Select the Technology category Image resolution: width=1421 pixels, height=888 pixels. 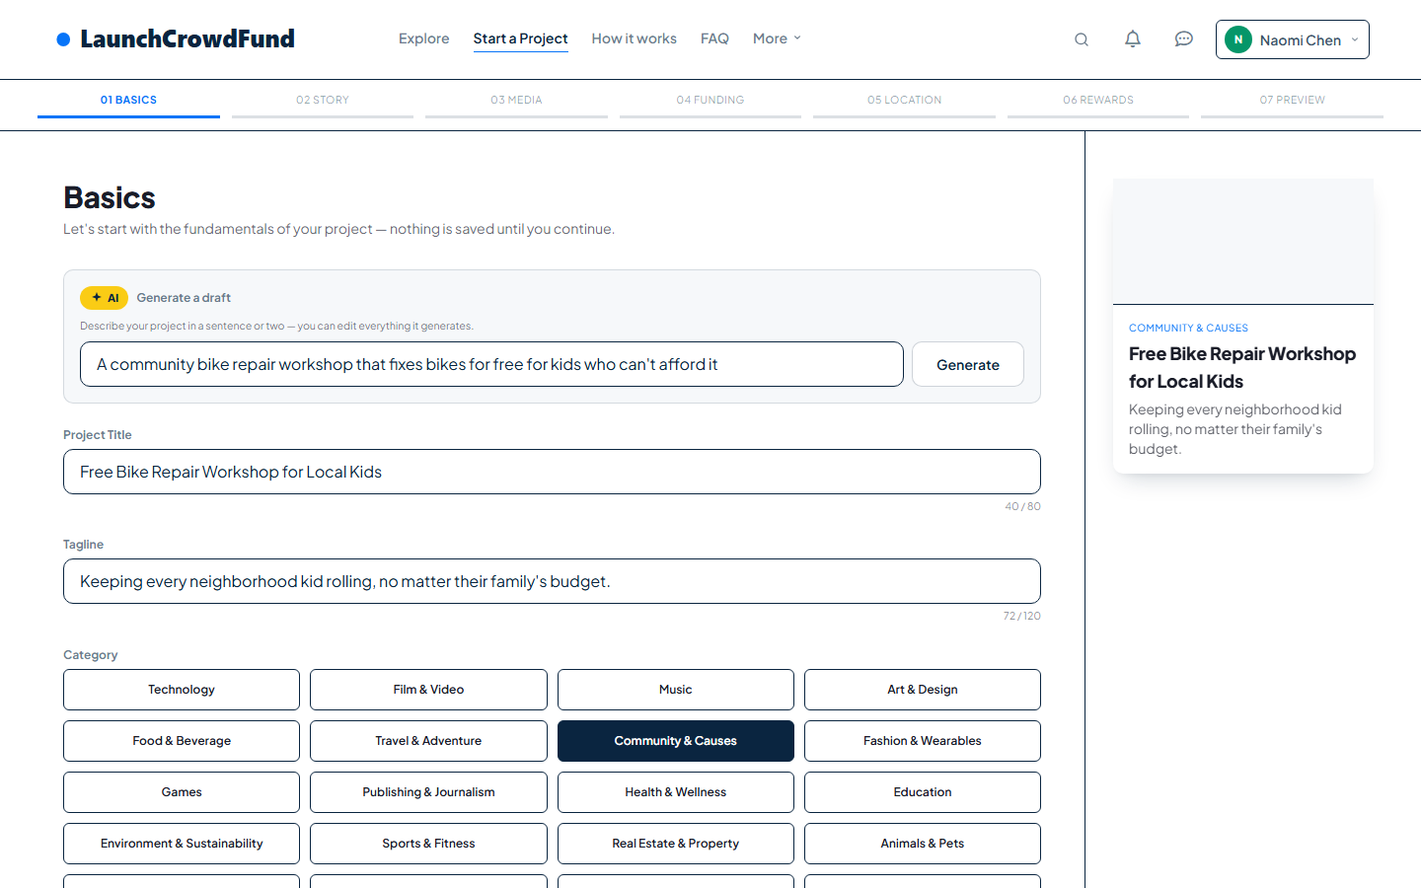182,690
